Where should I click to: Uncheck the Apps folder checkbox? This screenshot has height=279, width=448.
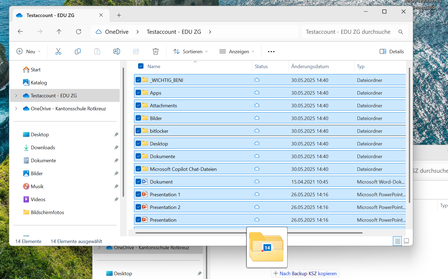(138, 92)
